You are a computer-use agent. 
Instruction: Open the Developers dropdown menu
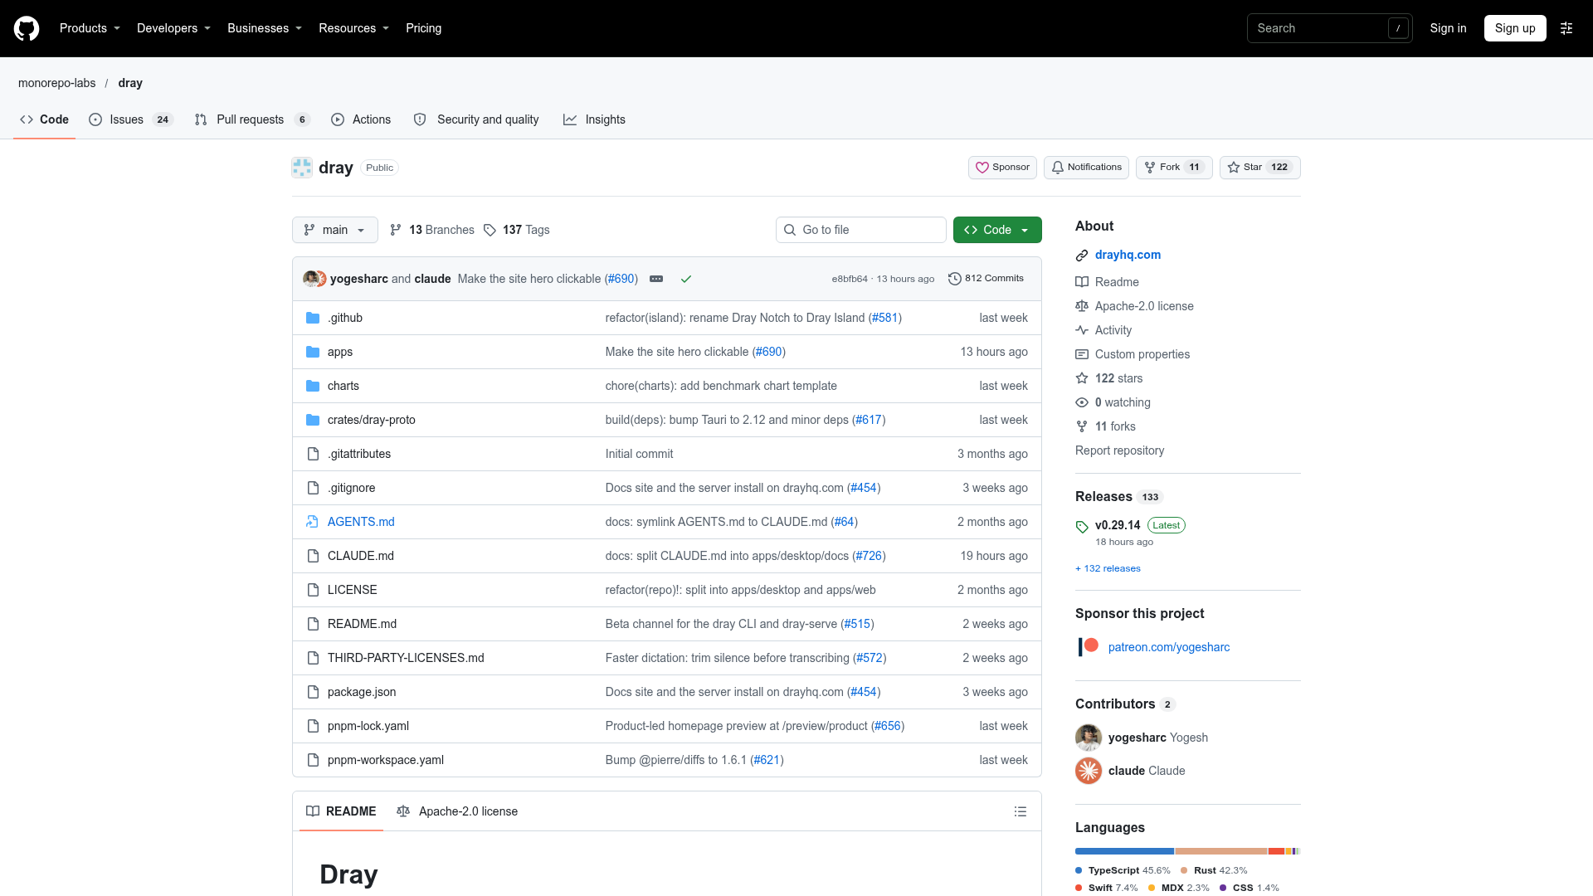pos(174,28)
